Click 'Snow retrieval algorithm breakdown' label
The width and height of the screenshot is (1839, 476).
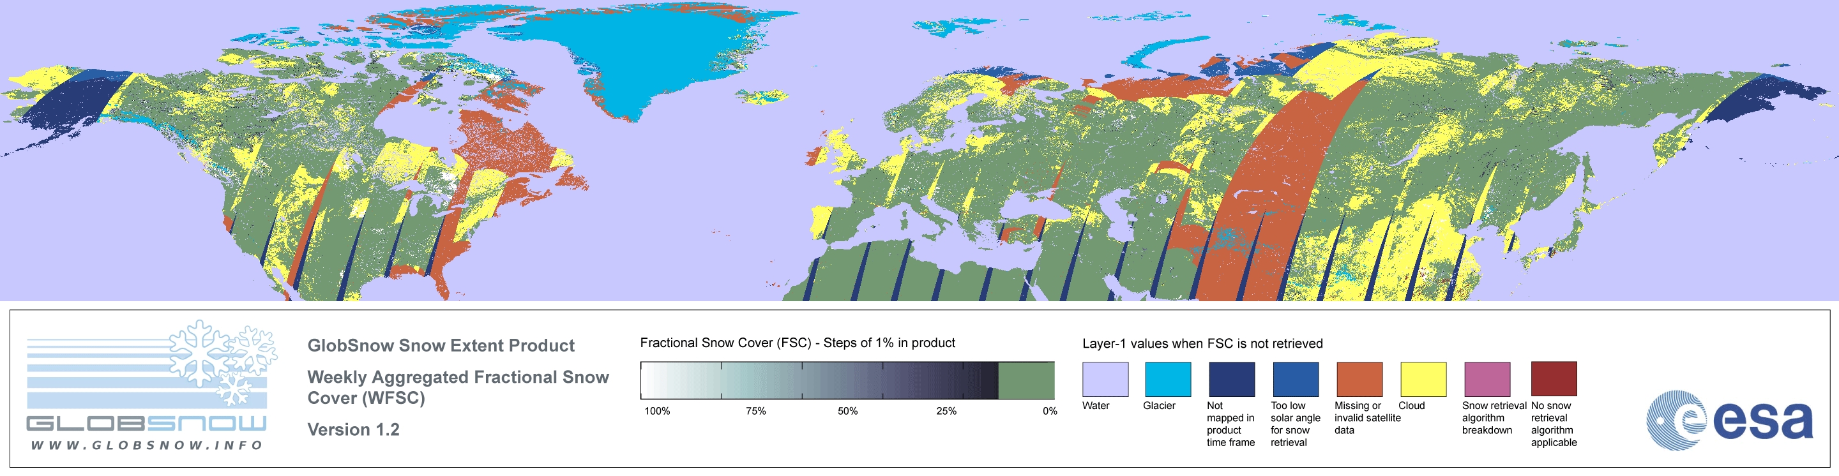[1494, 417]
